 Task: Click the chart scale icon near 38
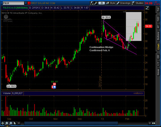[147, 8]
